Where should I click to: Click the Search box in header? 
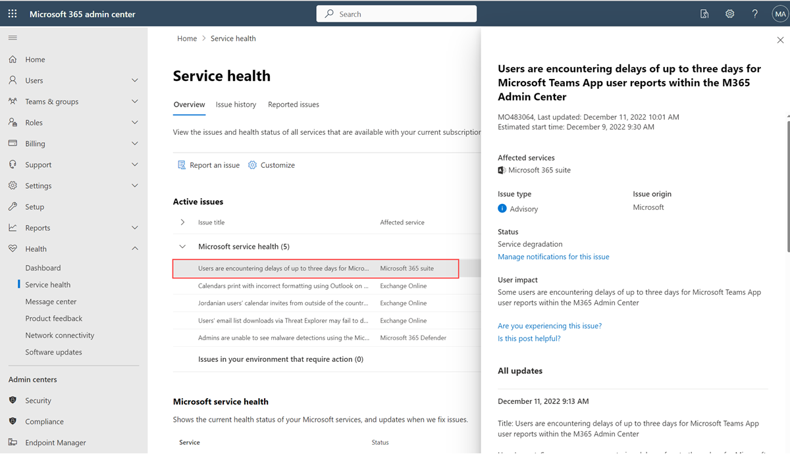[x=396, y=14]
